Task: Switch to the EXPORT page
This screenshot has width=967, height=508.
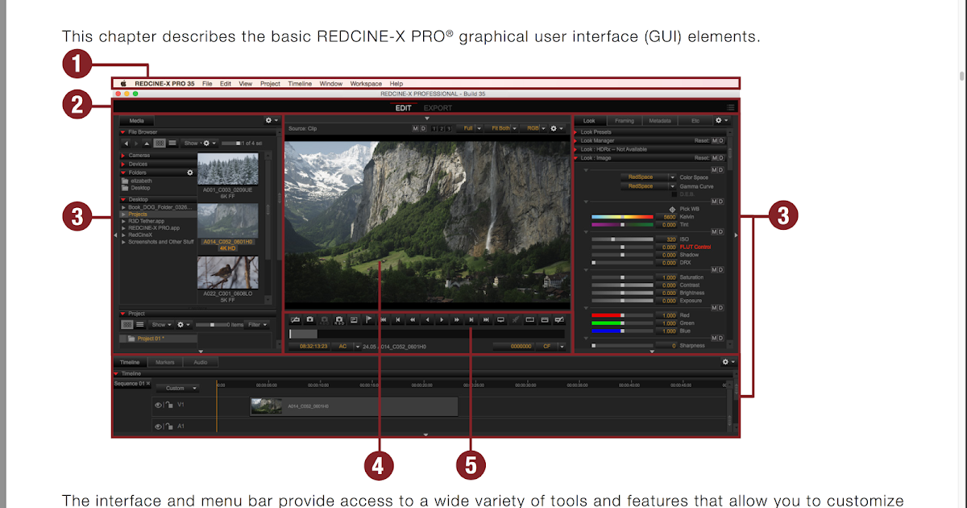Action: coord(438,108)
